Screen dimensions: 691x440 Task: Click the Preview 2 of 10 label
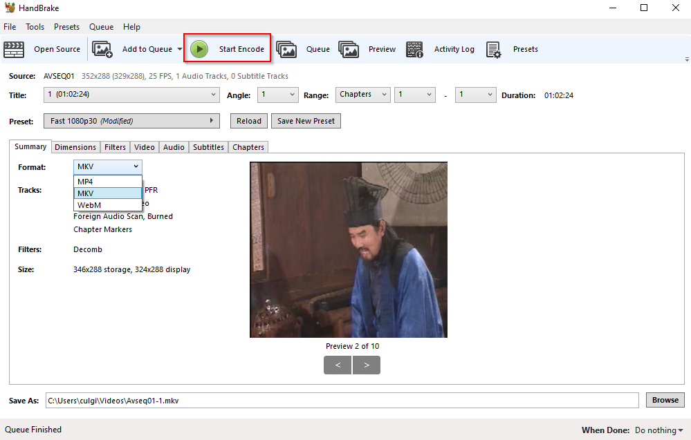coord(352,346)
